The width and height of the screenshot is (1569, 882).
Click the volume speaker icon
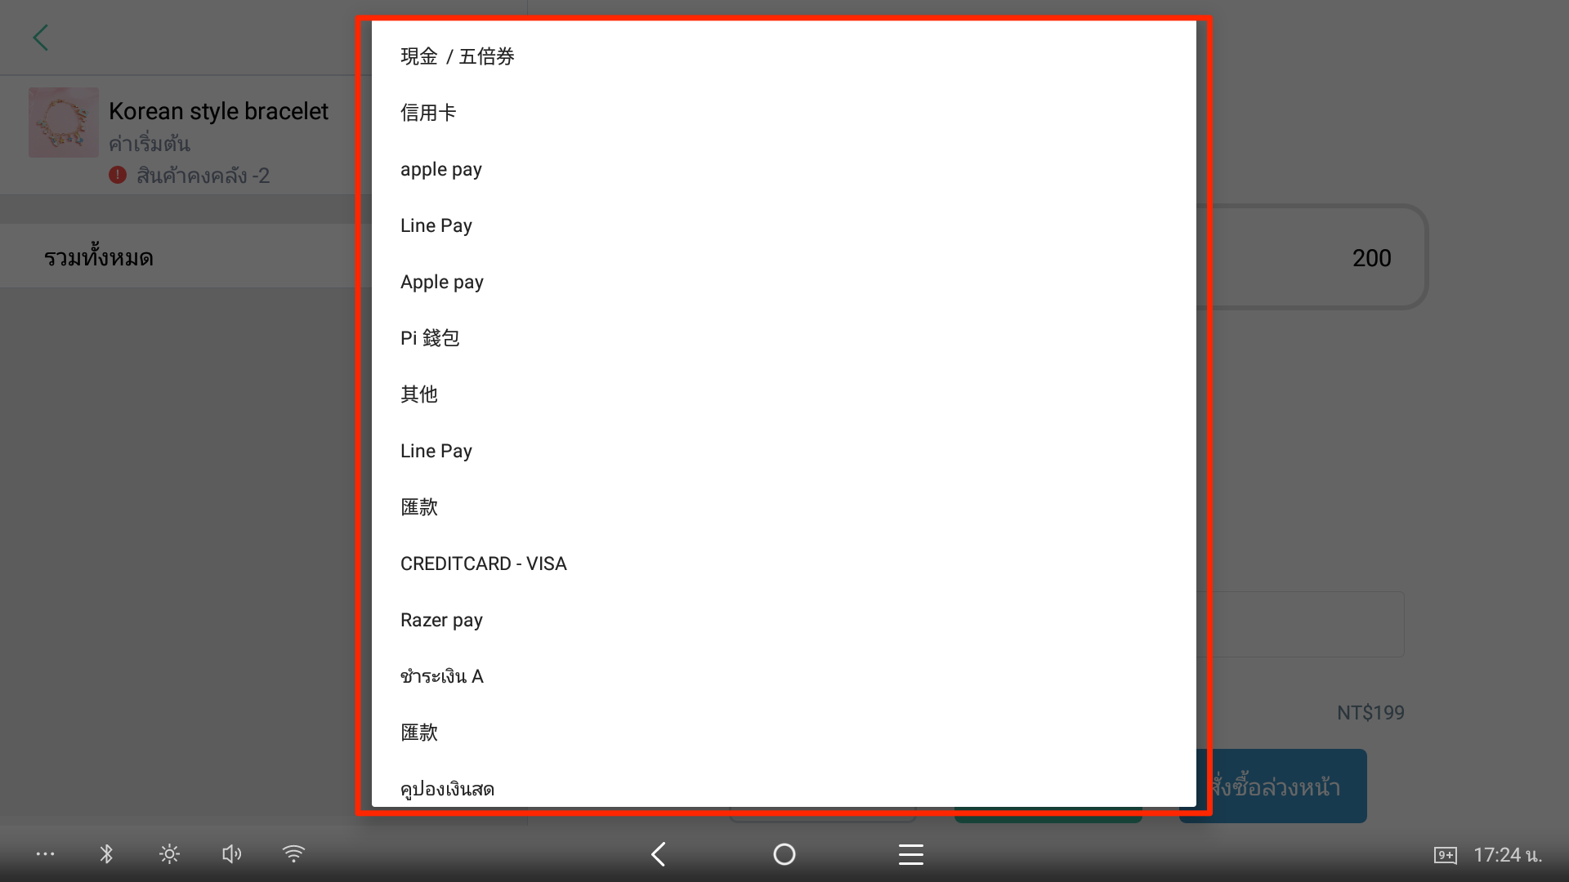point(231,854)
